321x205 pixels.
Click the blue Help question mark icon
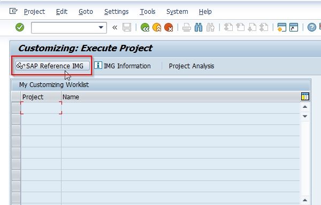[311, 27]
